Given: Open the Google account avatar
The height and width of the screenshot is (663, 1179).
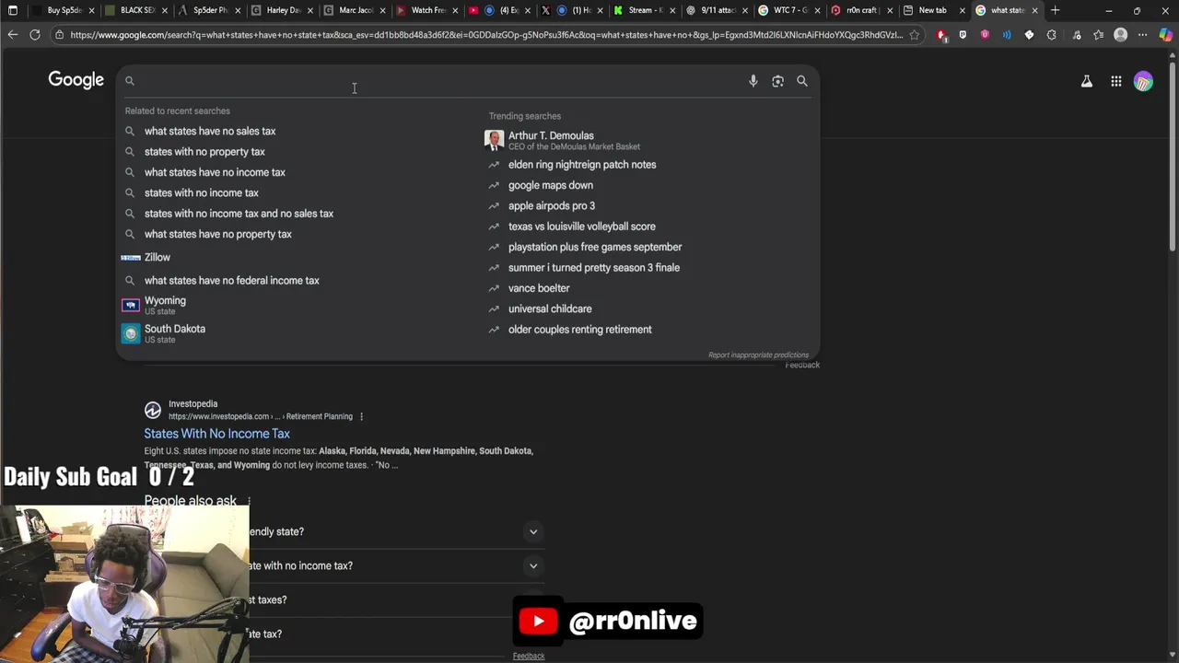Looking at the screenshot, I should (x=1143, y=82).
